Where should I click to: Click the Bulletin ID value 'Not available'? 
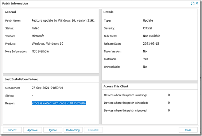151,36
